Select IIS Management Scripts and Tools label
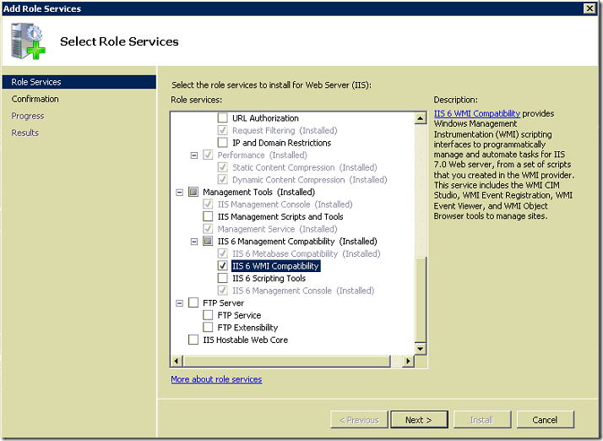Viewport: 603px width, 441px height. point(280,216)
